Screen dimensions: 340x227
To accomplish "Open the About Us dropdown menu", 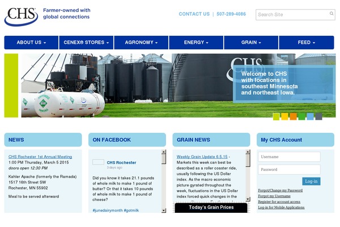I will [31, 43].
